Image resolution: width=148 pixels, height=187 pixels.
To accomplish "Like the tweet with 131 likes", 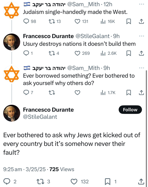I will 81,21.
